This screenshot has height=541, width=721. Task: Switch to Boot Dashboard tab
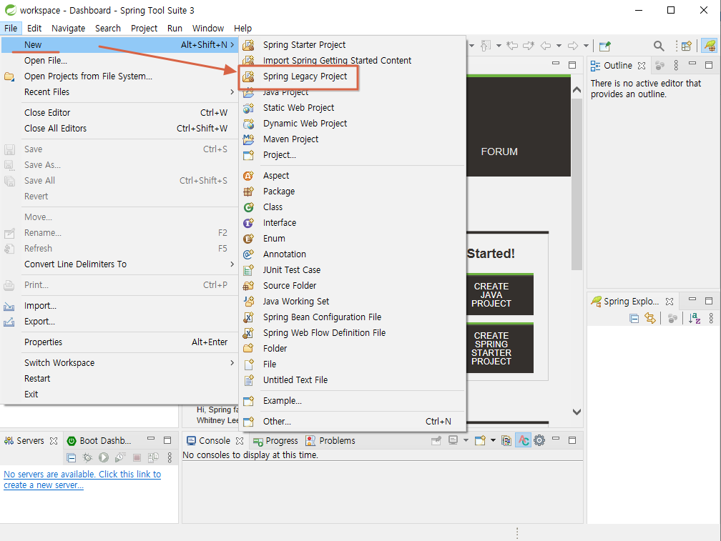click(x=99, y=441)
